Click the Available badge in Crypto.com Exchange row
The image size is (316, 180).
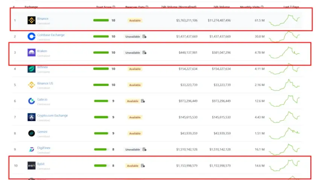(x=135, y=117)
